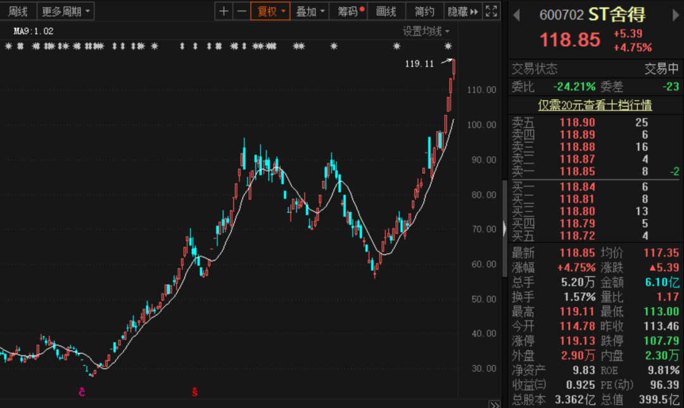This screenshot has height=408, width=684.
Task: Select the 周线 weekly chart tab
Action: (x=18, y=11)
